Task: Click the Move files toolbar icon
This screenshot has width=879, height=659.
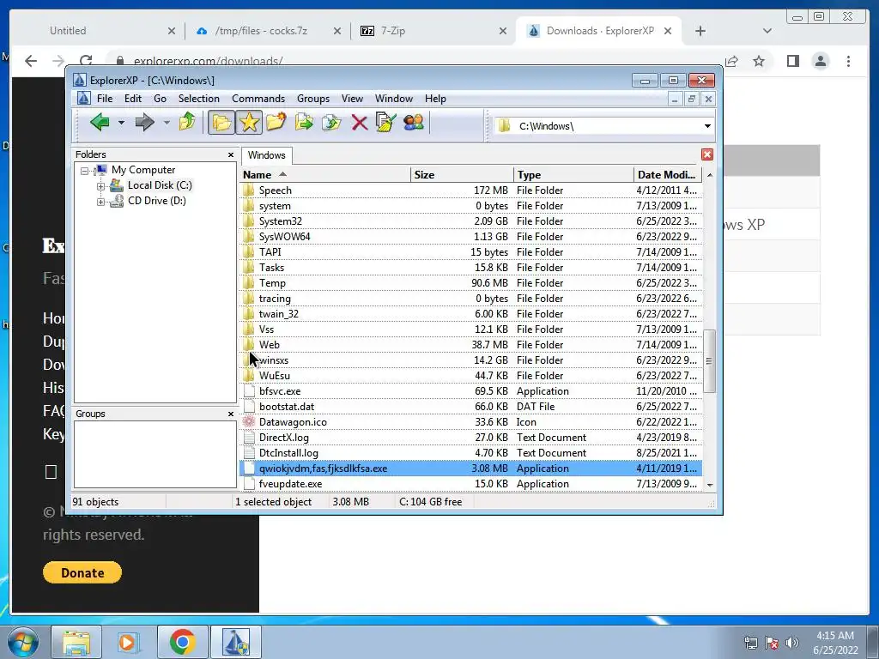Action: click(304, 122)
